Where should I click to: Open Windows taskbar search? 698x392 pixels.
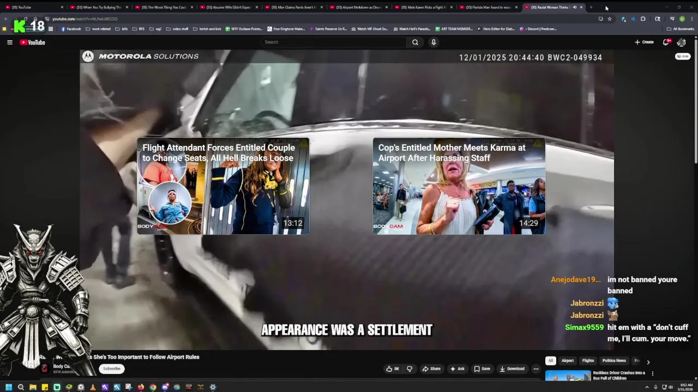point(21,387)
